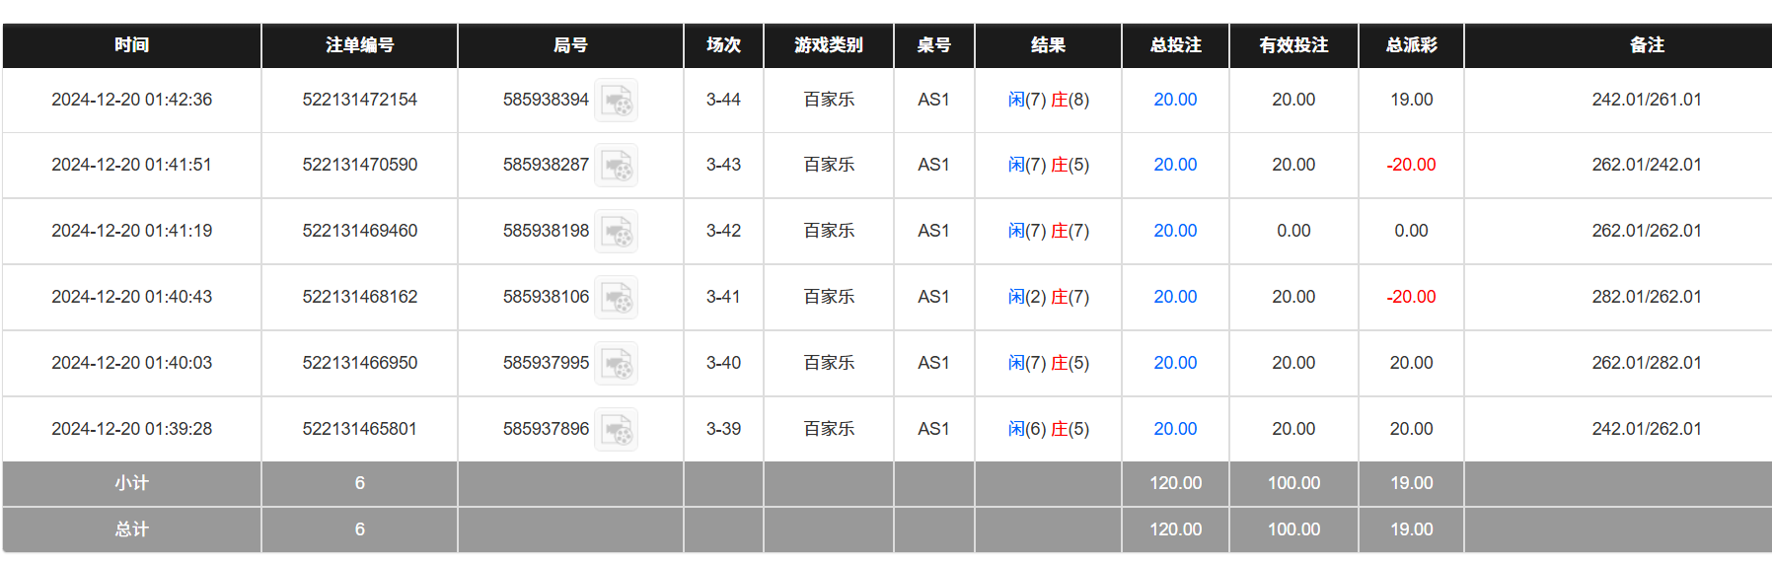1772x563 pixels.
Task: Click result 闲(7) 庄(8) for round 3-44
Action: pyautogui.click(x=1048, y=100)
